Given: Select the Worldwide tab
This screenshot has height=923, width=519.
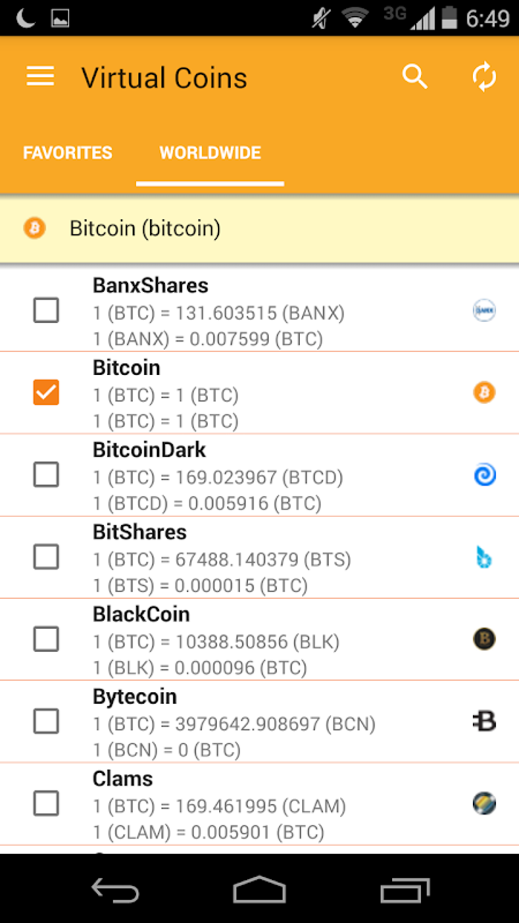Looking at the screenshot, I should click(x=210, y=153).
